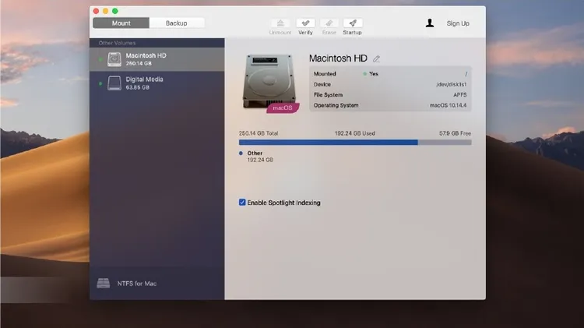The image size is (584, 328).
Task: Click the APFS file system value
Action: coord(460,95)
